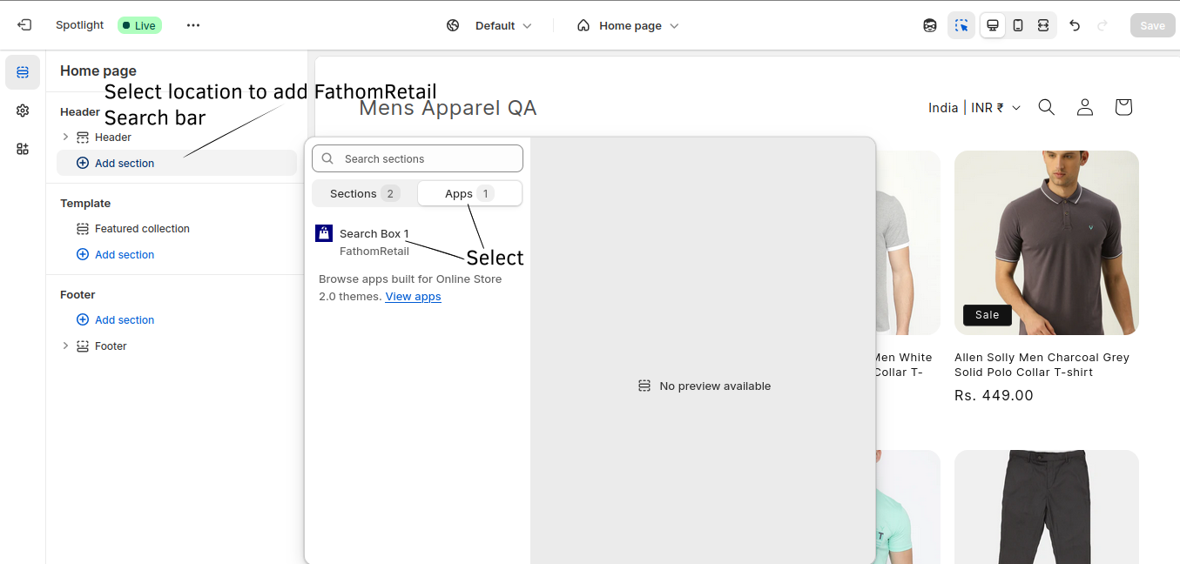1180x564 pixels.
Task: Open the store preview search magnifier
Action: (x=1046, y=107)
